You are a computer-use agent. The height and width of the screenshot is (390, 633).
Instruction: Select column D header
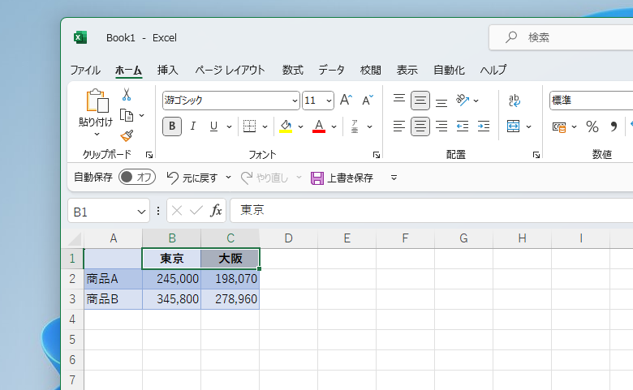point(288,238)
